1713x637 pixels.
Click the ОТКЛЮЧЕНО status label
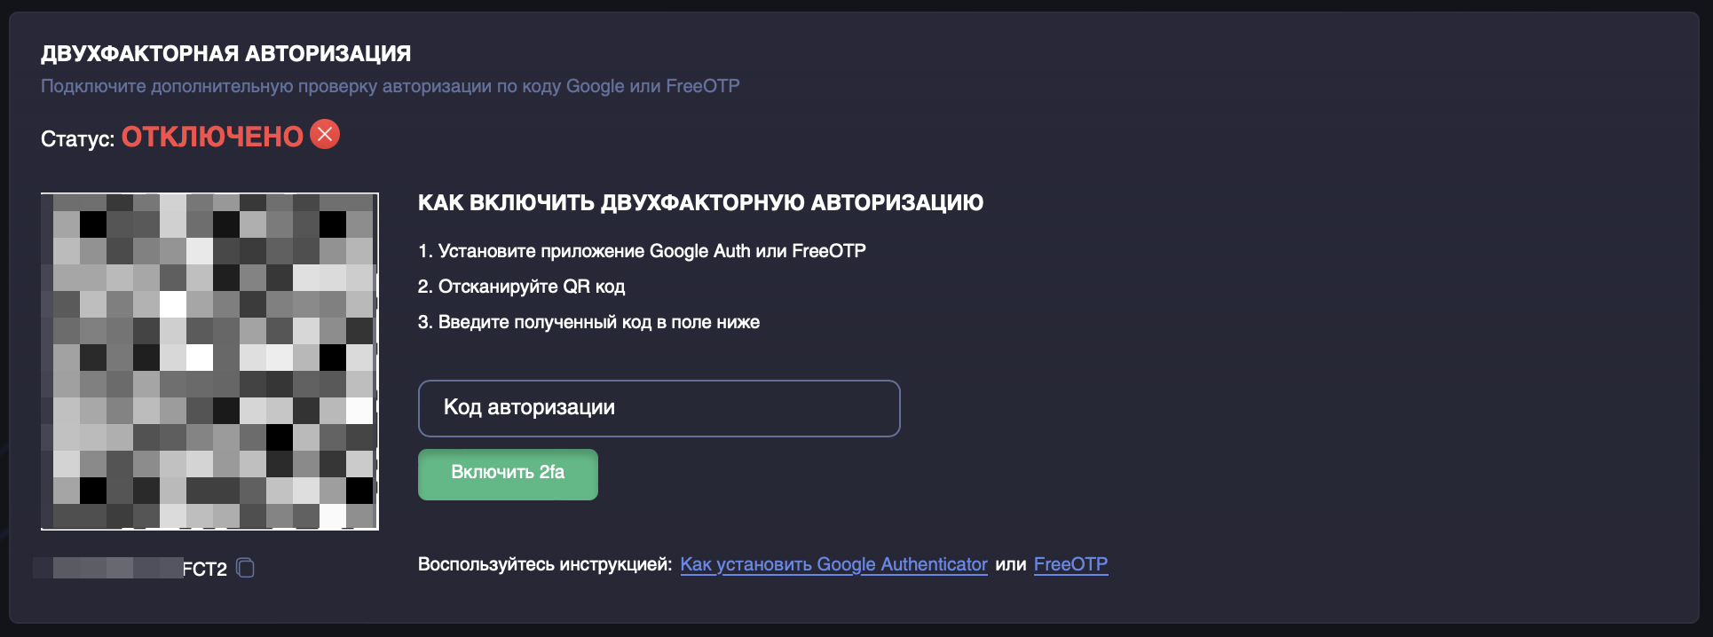click(x=213, y=135)
